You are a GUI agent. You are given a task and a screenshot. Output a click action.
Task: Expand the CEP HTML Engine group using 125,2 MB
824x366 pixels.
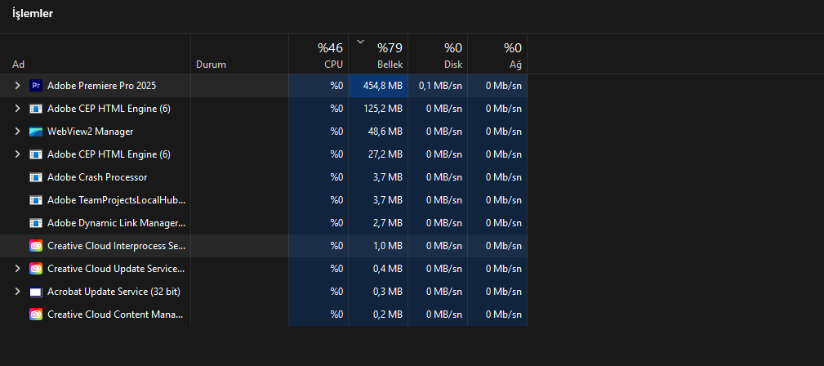point(17,109)
